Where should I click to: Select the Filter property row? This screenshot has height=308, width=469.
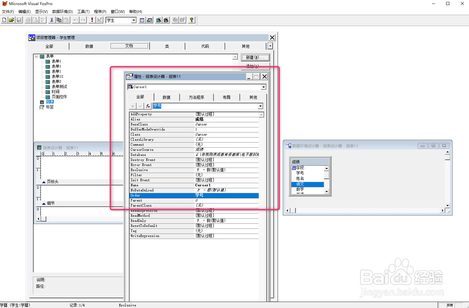[x=194, y=175]
